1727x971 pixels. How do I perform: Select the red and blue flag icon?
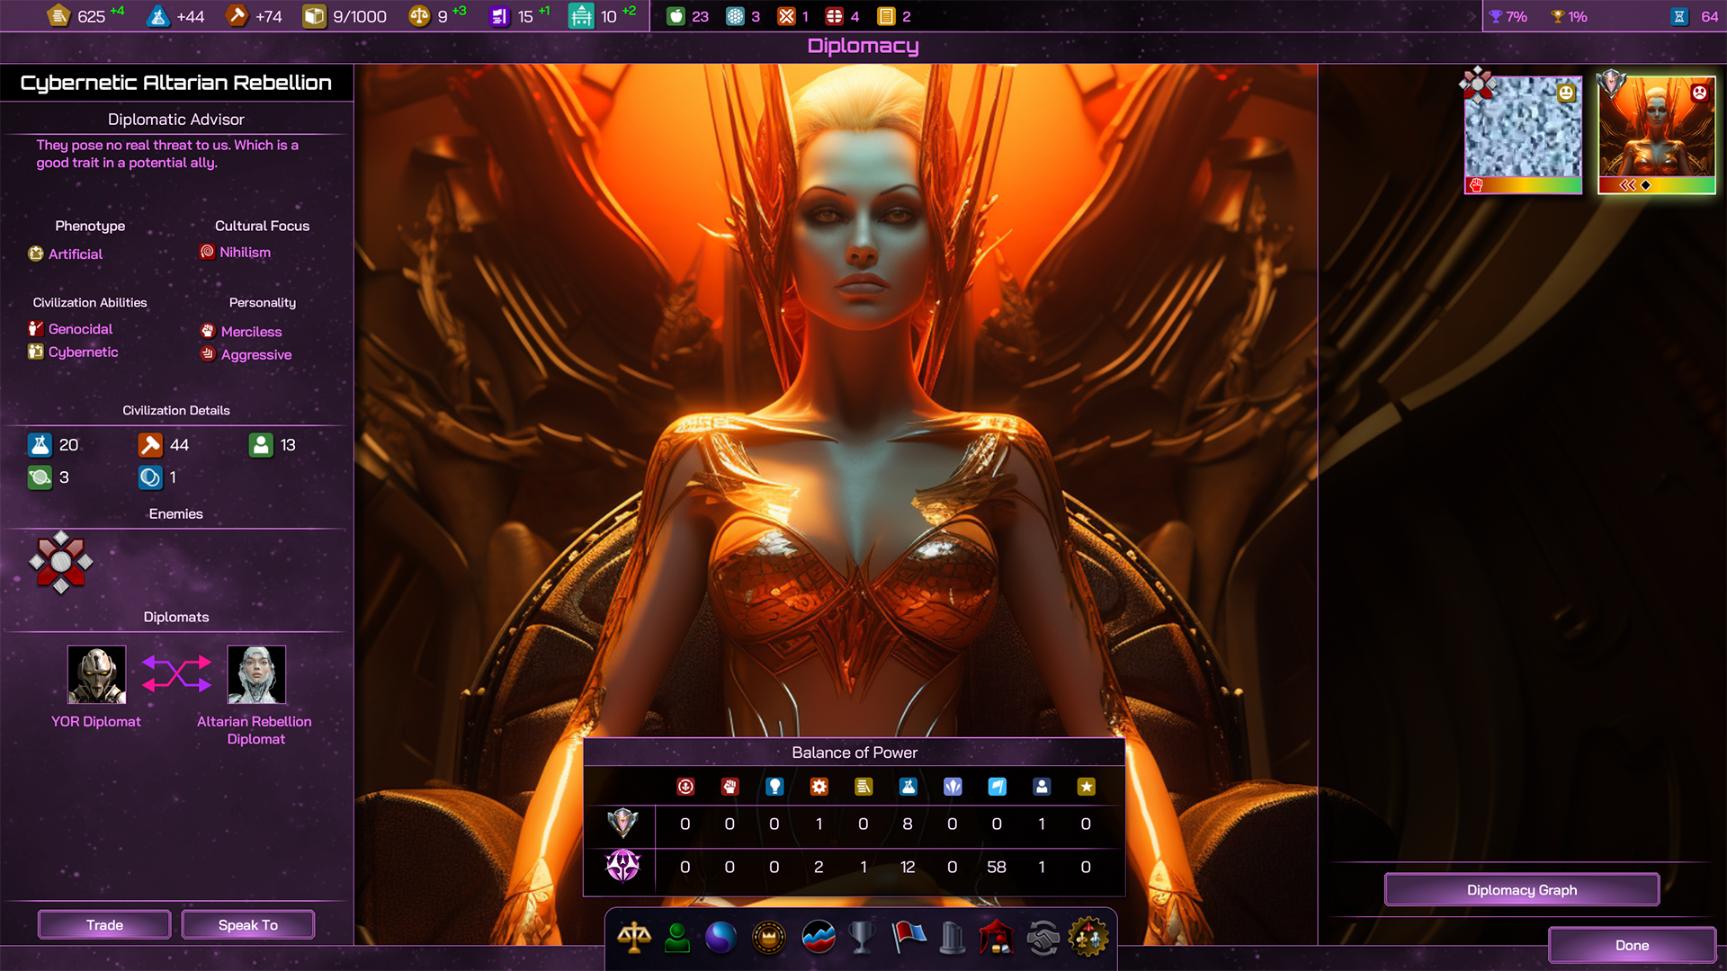908,938
